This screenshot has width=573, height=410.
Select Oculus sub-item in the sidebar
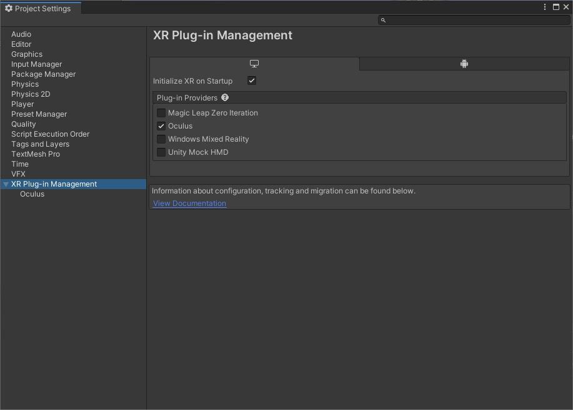[32, 194]
